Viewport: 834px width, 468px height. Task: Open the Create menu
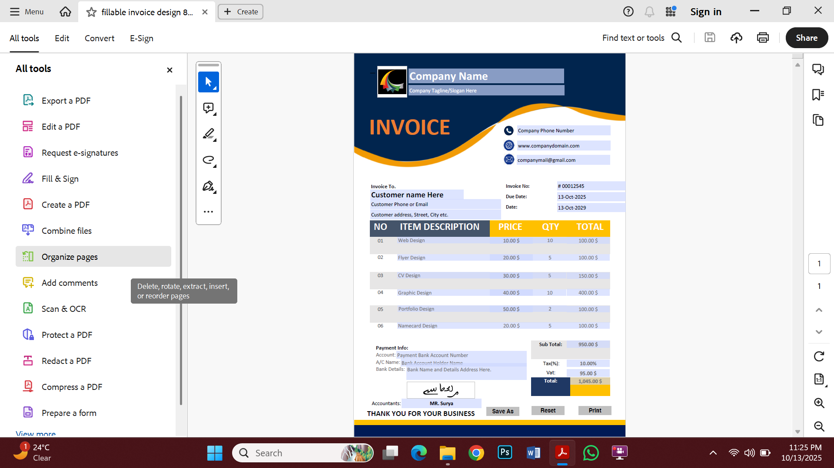point(240,12)
